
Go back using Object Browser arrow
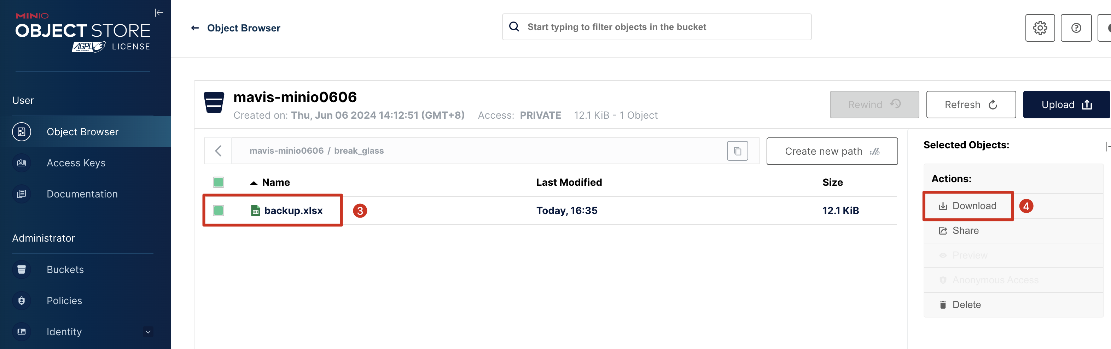(195, 28)
